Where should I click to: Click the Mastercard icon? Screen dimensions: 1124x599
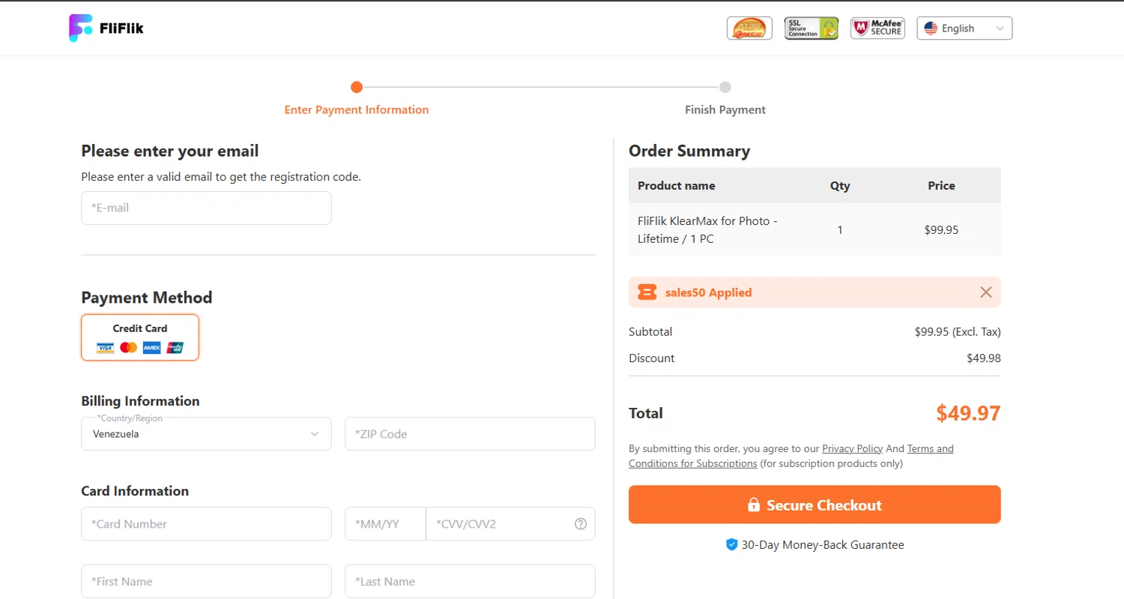[x=129, y=348]
